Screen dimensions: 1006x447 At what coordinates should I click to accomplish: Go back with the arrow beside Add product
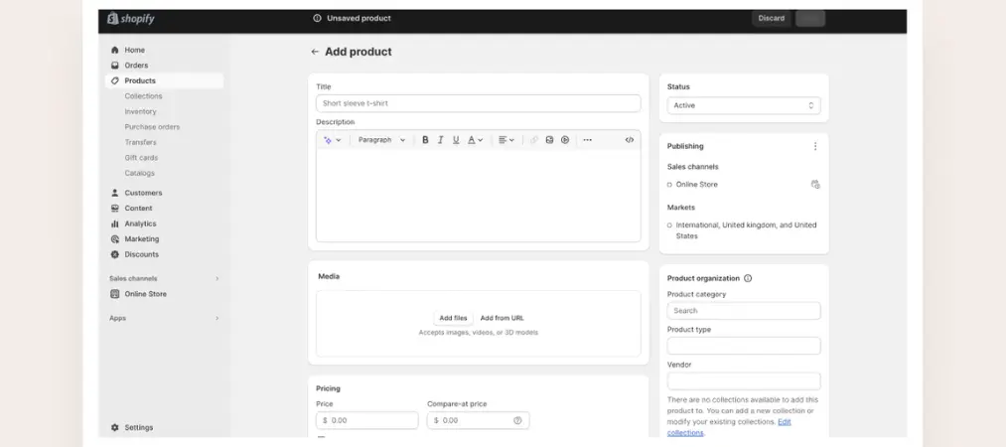tap(315, 52)
